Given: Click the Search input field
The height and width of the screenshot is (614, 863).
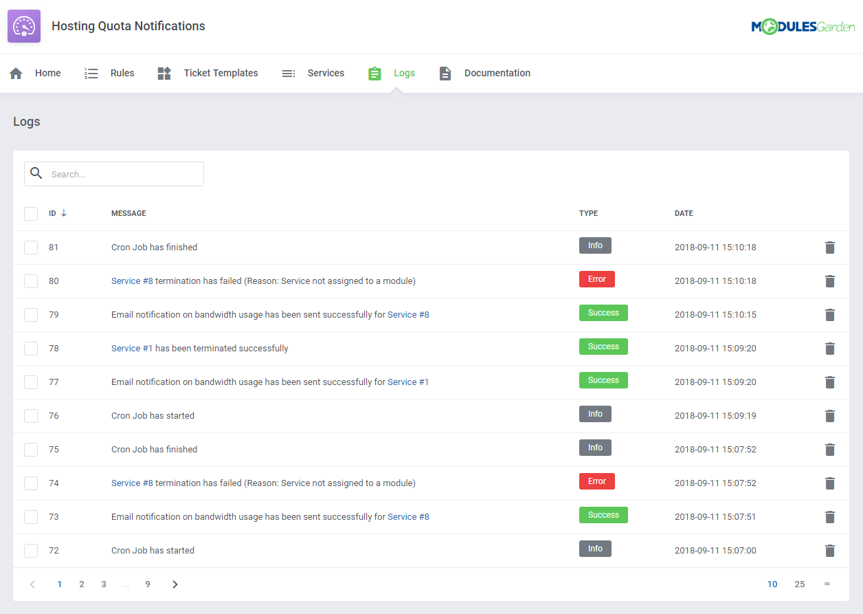Looking at the screenshot, I should tap(114, 174).
